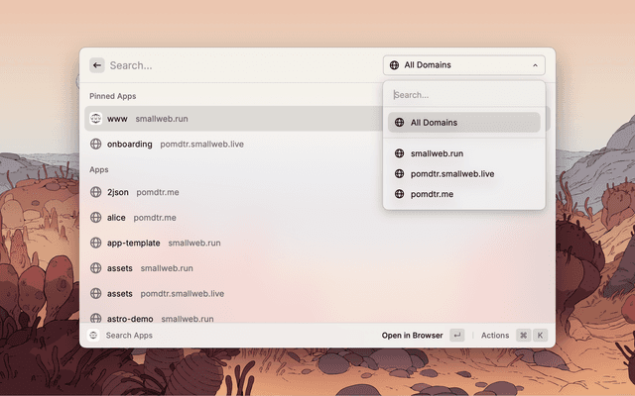This screenshot has width=635, height=396.
Task: Collapse the All Domains dropdown
Action: 463,65
